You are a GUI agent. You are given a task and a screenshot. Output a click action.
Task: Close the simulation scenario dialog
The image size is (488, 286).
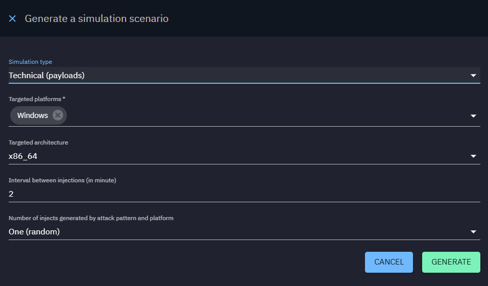tap(13, 18)
